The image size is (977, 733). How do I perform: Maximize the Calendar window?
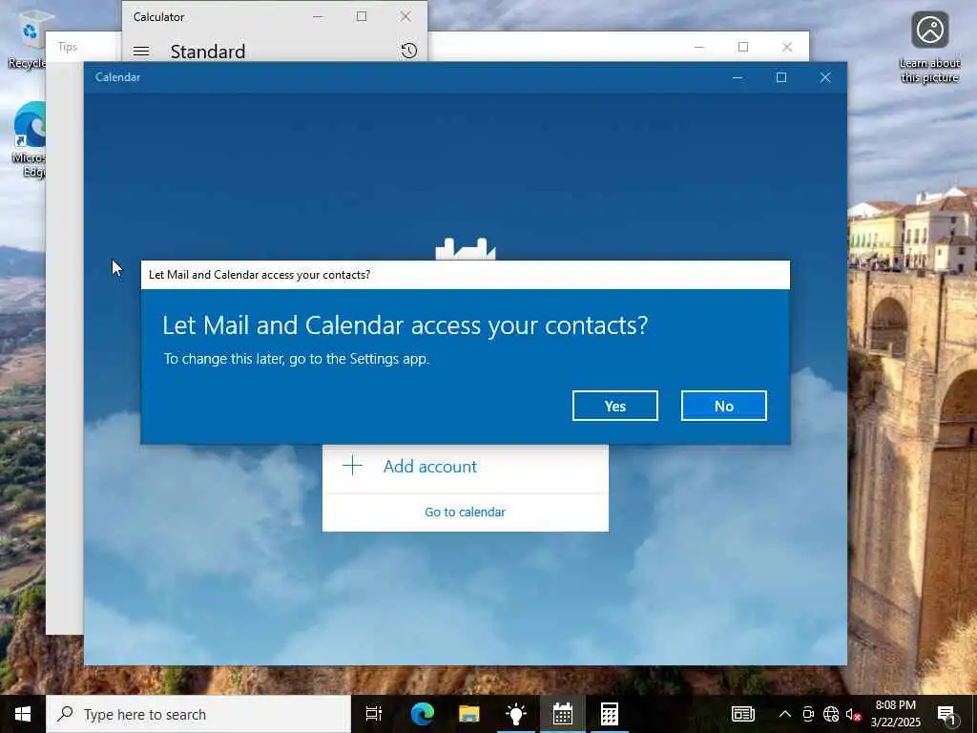point(781,77)
